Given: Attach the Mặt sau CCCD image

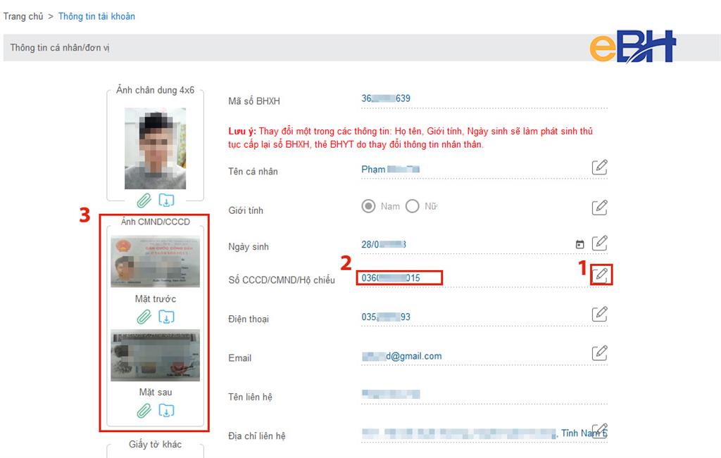Looking at the screenshot, I should 143,411.
